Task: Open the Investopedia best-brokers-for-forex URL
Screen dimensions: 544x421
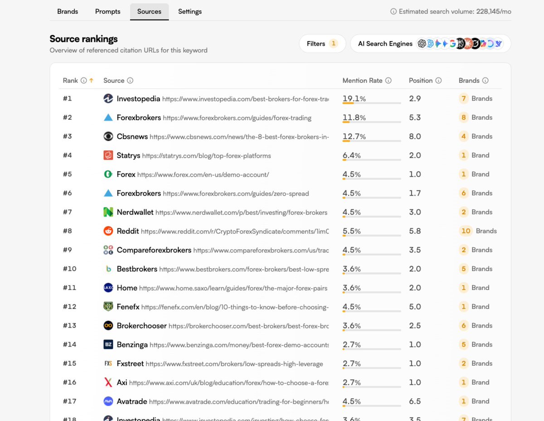Action: click(x=245, y=99)
